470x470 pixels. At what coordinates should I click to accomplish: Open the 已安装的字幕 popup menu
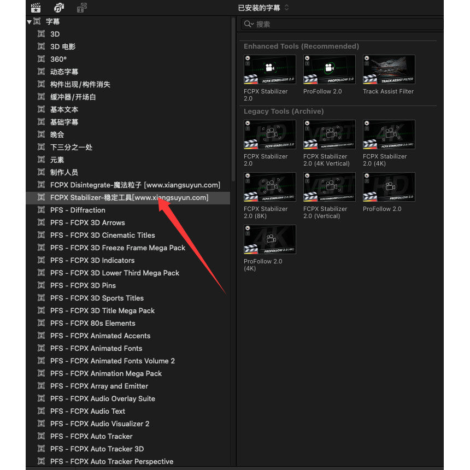[x=263, y=8]
